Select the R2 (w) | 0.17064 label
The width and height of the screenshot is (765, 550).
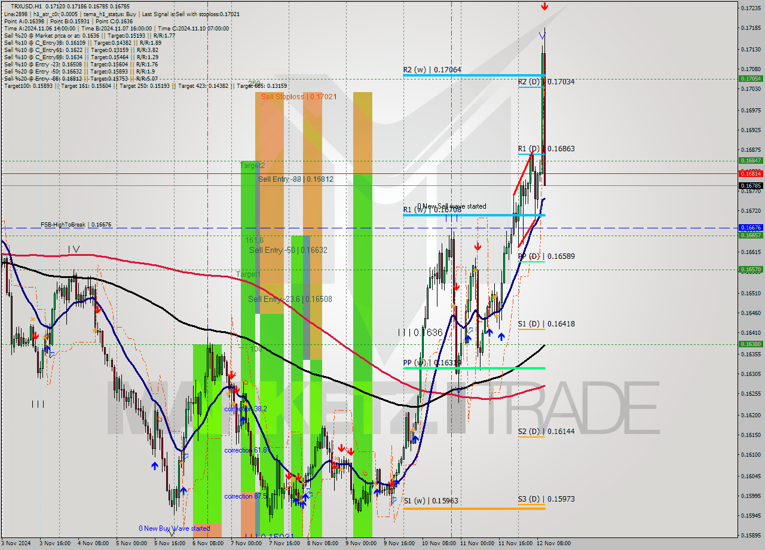click(432, 70)
